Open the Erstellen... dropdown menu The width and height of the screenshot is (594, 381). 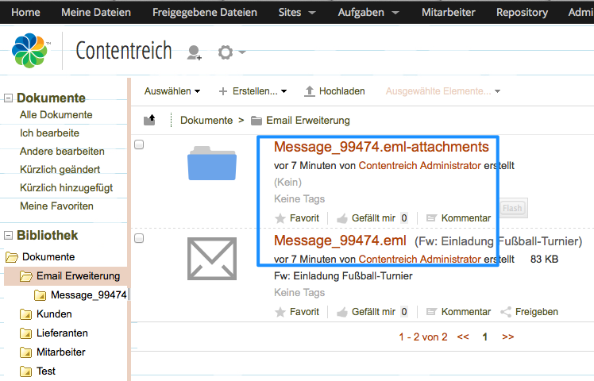[253, 91]
